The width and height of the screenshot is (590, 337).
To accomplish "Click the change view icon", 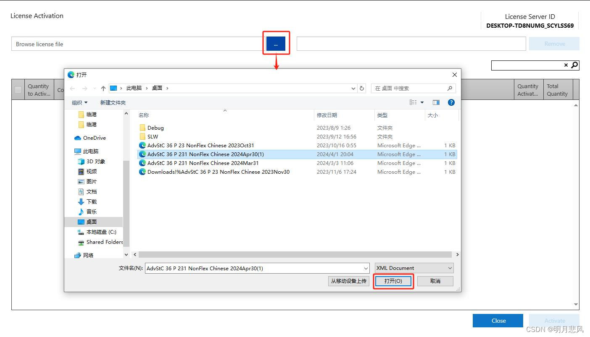I will click(413, 102).
